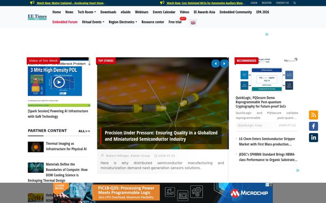Open the Downloads menu item
326x203 pixels.
point(108,12)
